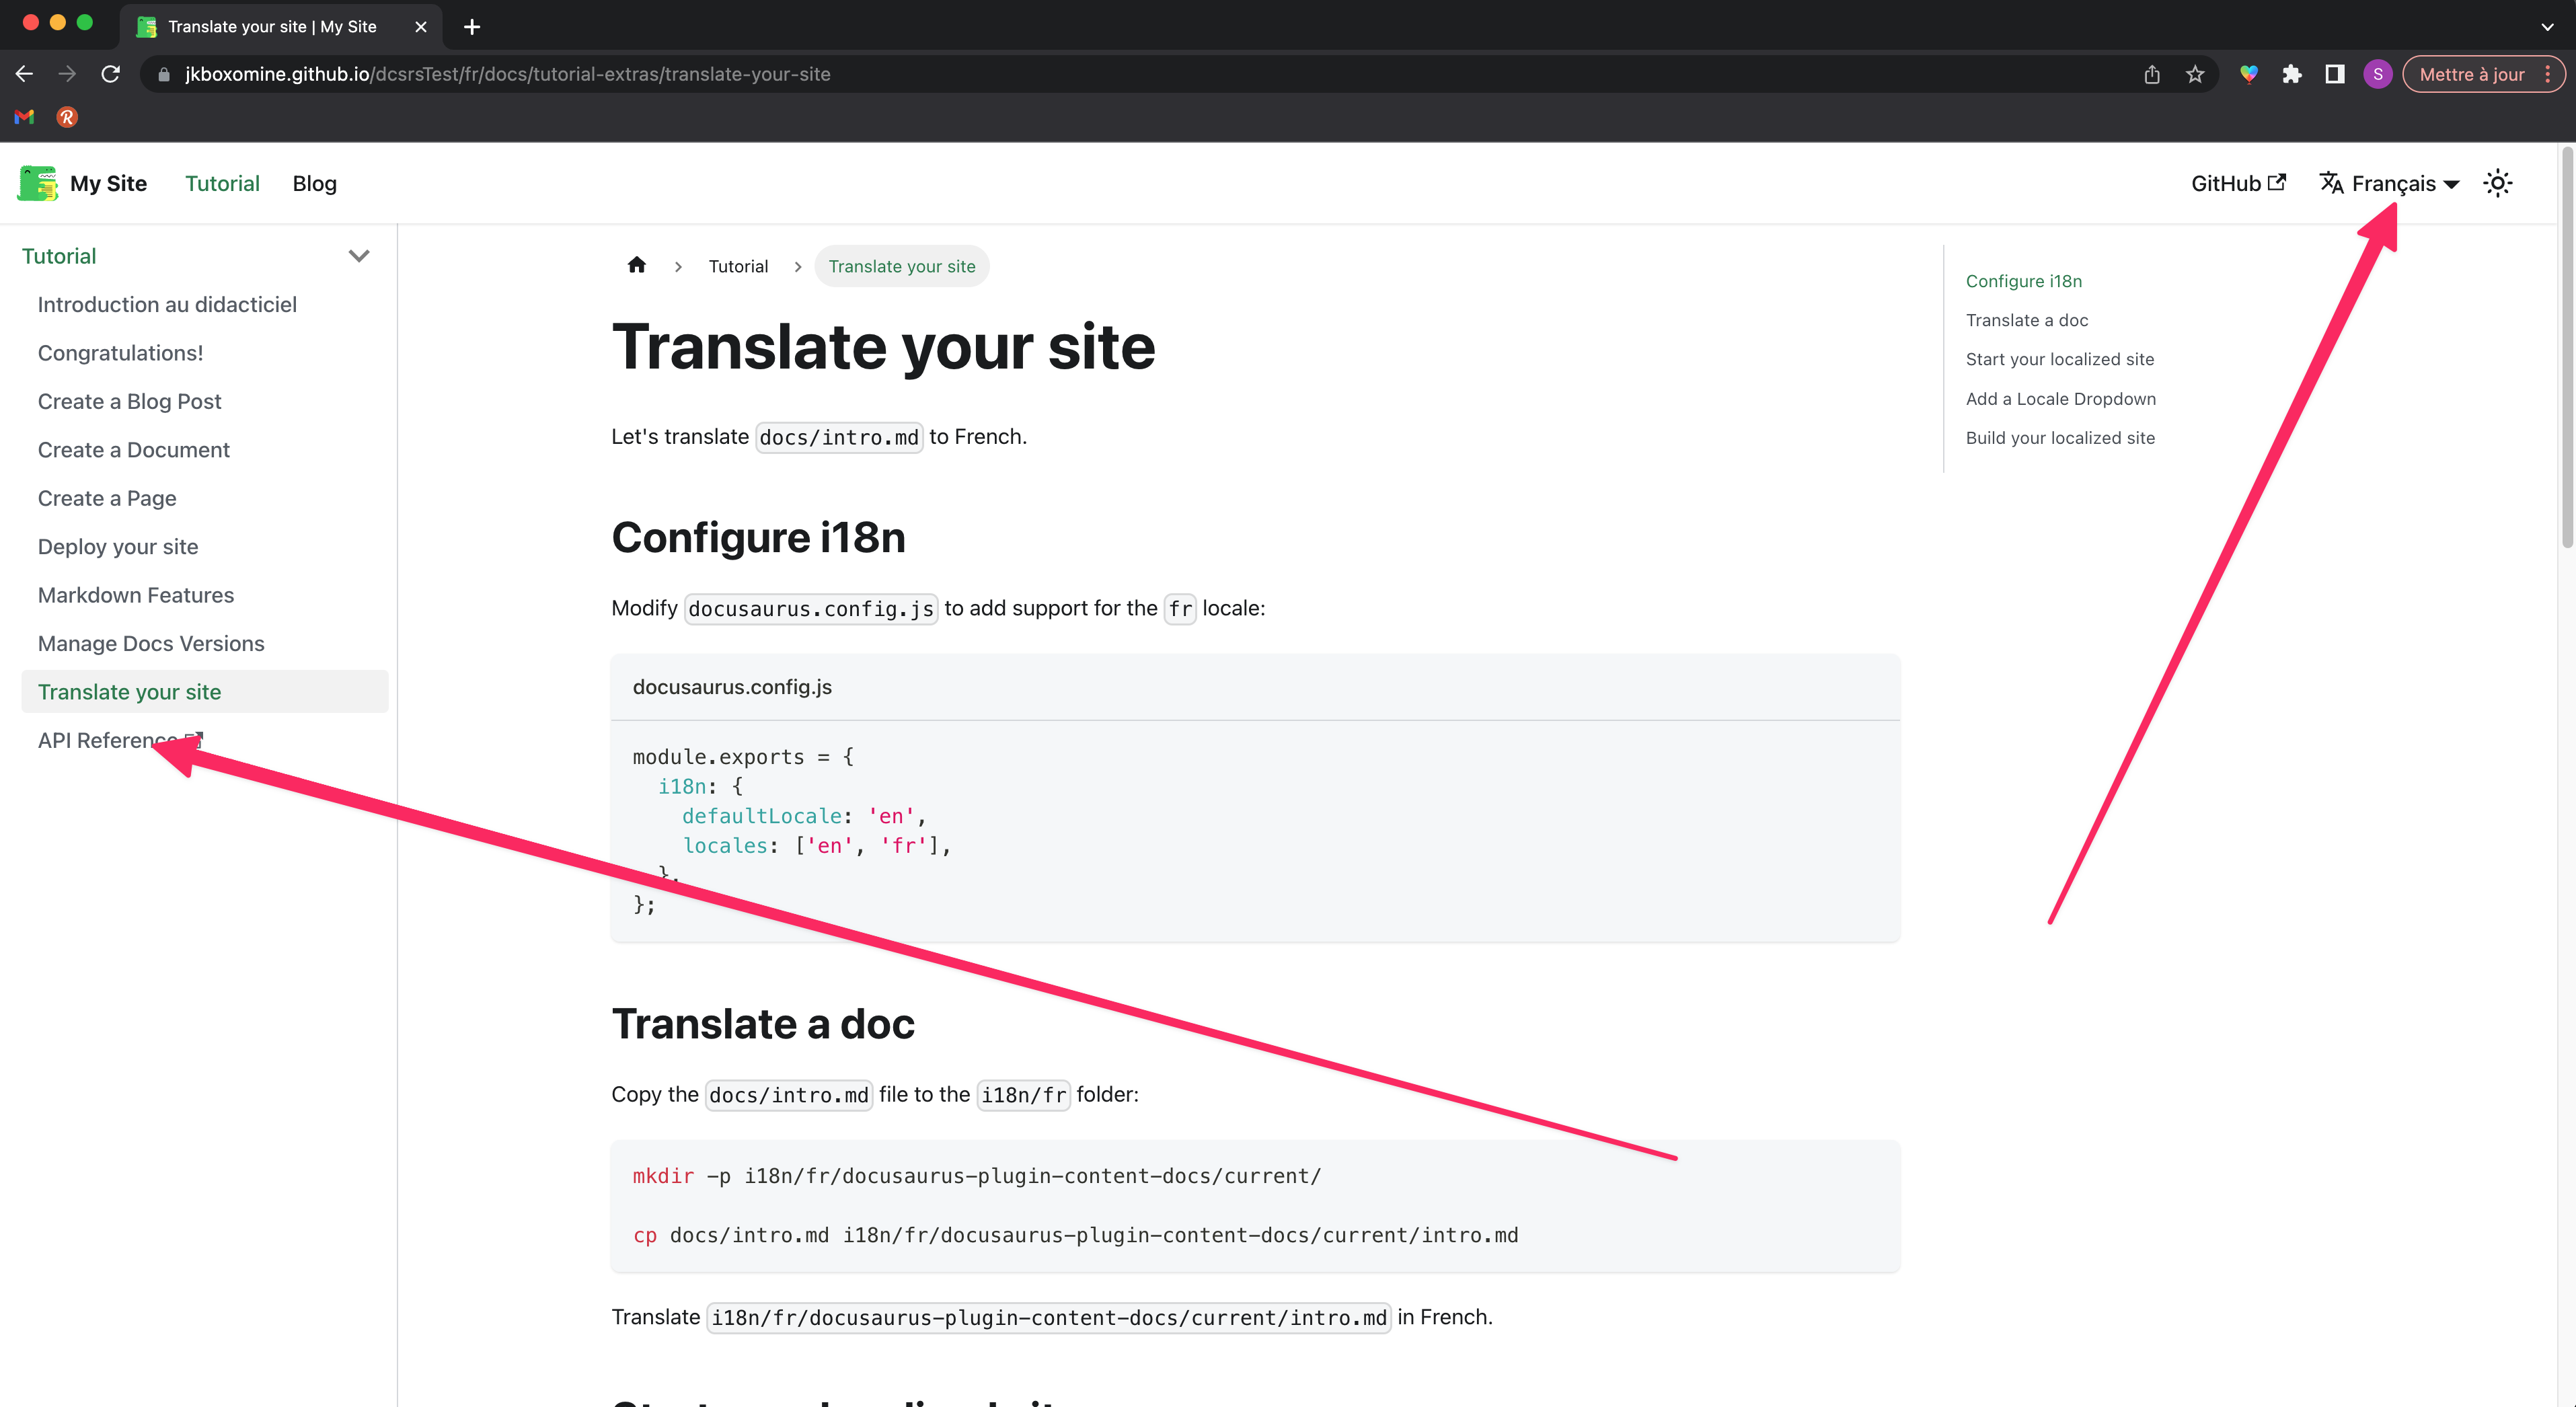Click the Translate your site breadcrumb pill
2576x1407 pixels.
click(x=901, y=266)
